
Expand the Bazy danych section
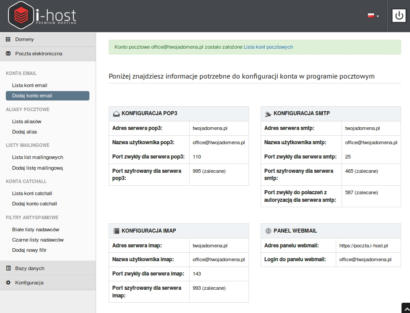(48, 268)
